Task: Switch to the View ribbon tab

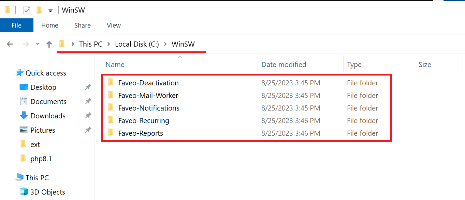Action: 114,25
